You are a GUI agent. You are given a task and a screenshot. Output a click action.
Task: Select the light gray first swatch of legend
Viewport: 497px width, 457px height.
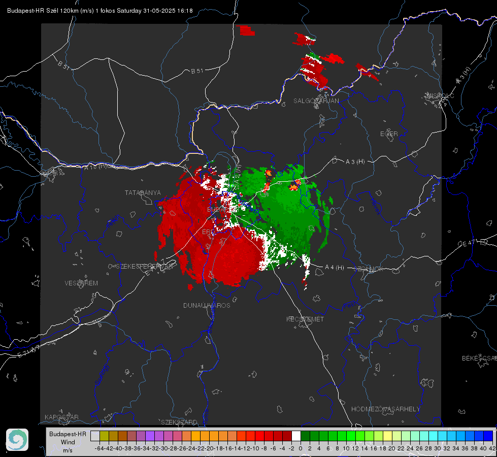coord(95,436)
